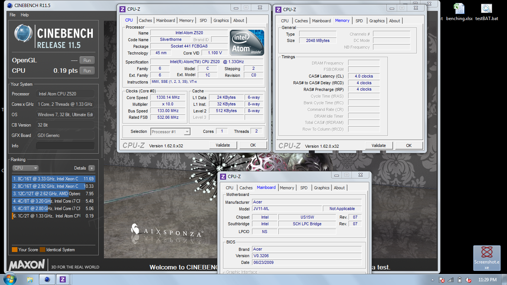Image resolution: width=507 pixels, height=285 pixels.
Task: Click CPU-Z icon in Memory window title bar
Action: pyautogui.click(x=278, y=9)
